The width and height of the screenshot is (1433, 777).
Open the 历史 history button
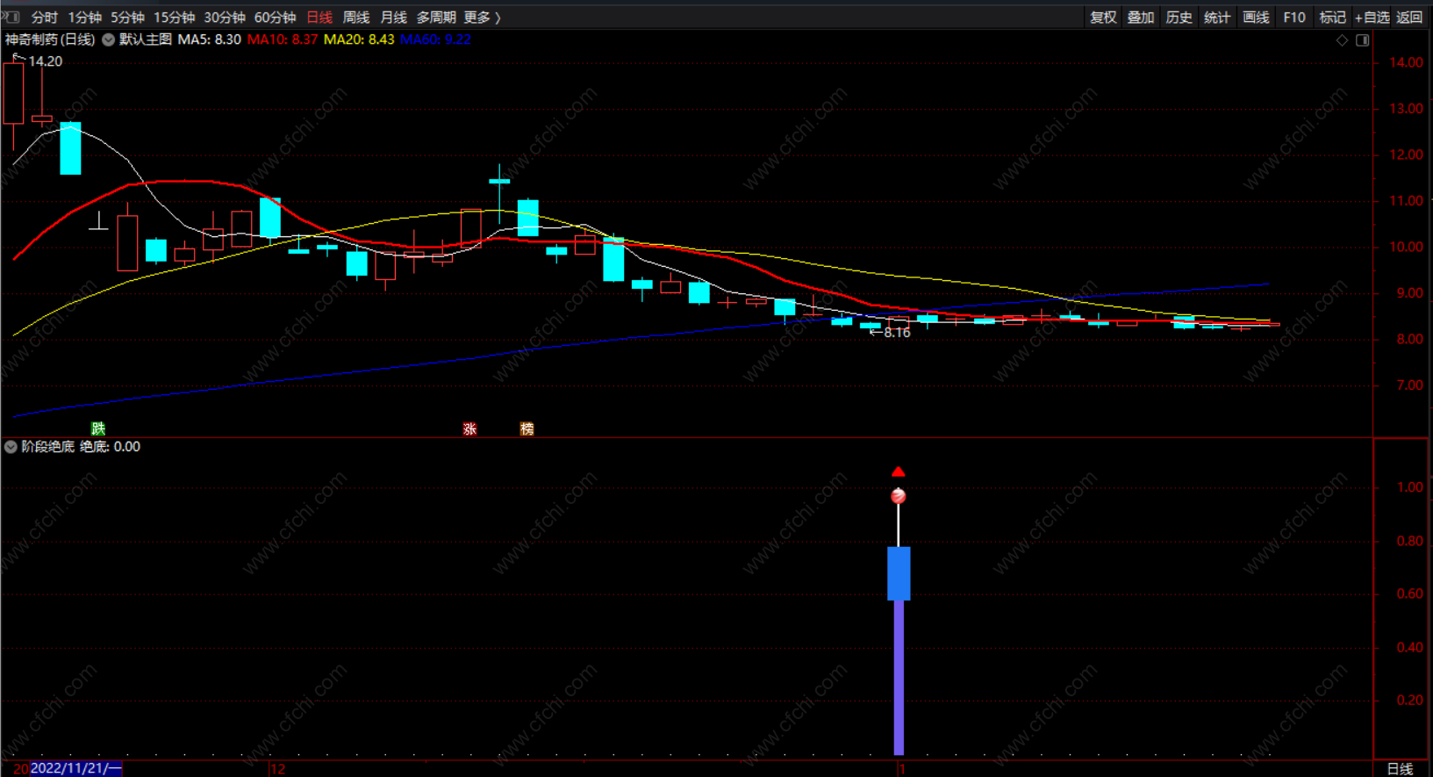[x=1179, y=18]
